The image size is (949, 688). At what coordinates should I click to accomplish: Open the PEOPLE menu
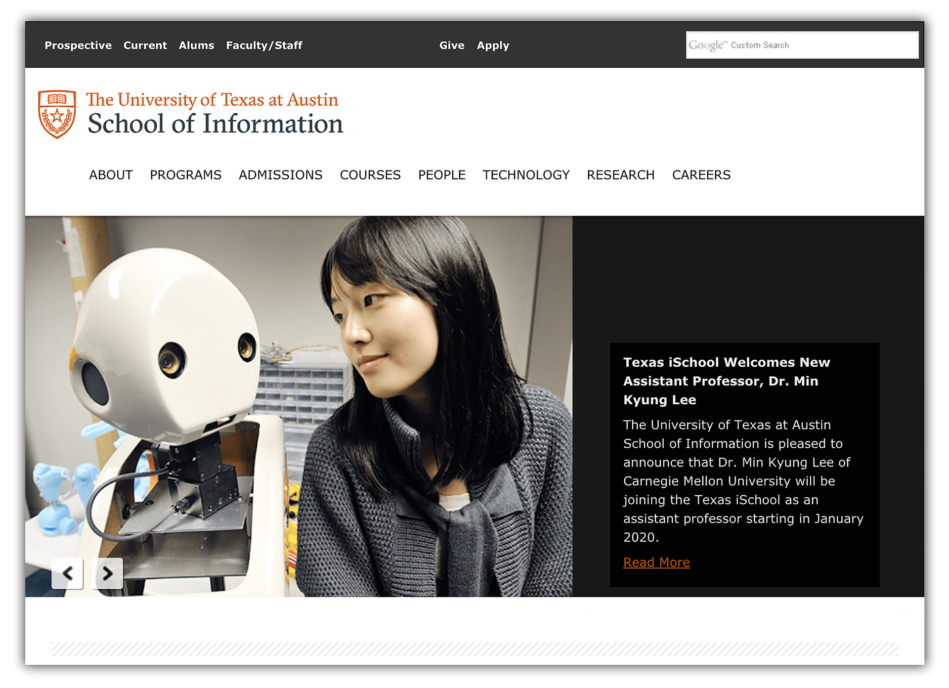tap(441, 175)
